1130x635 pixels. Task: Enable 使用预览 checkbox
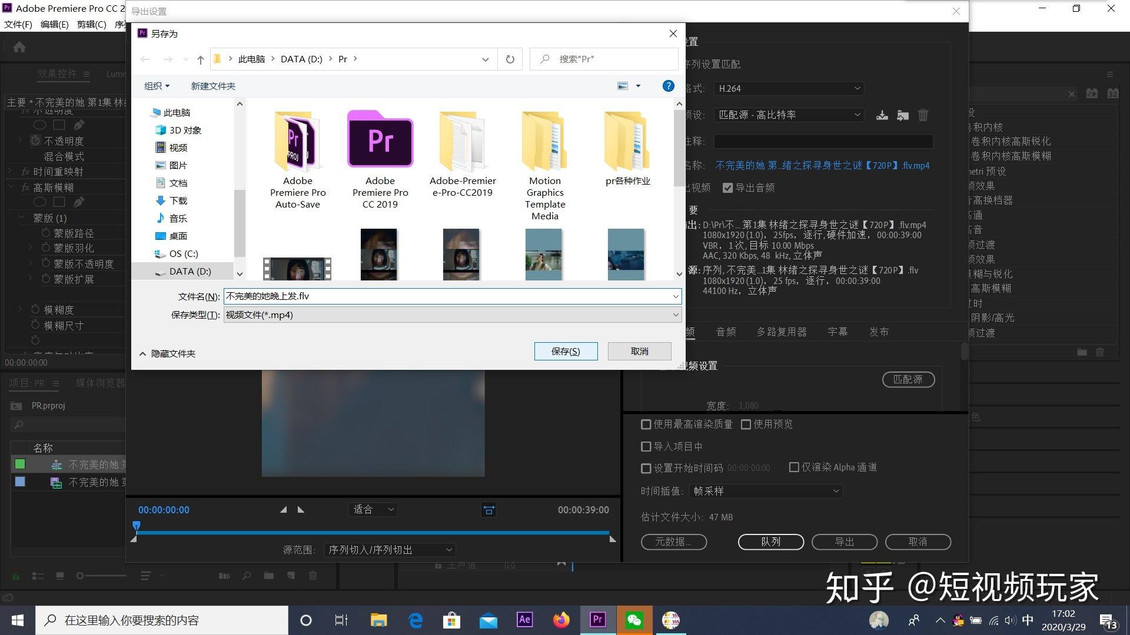[x=746, y=425]
